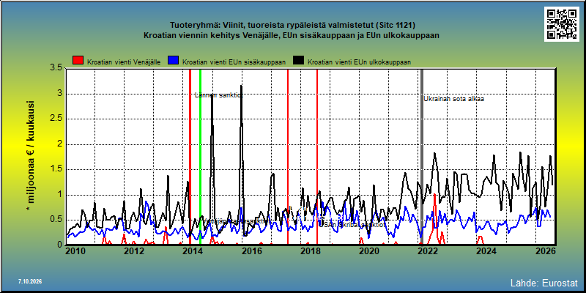
Task: Click legend label 'Kroatian vienti Venäjälle'
Action: point(124,62)
